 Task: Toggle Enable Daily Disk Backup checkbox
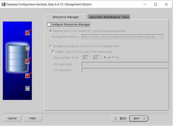(53, 52)
